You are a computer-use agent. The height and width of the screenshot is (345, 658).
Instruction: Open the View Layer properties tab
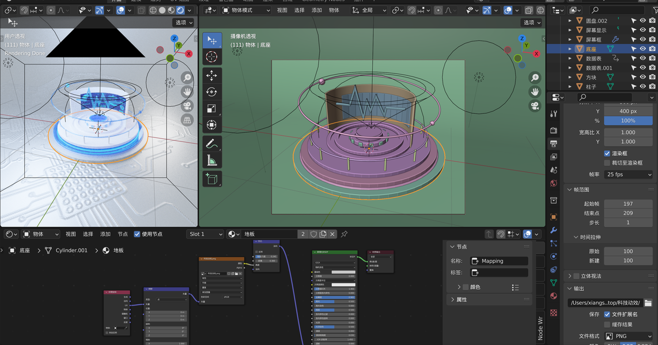[x=554, y=156]
